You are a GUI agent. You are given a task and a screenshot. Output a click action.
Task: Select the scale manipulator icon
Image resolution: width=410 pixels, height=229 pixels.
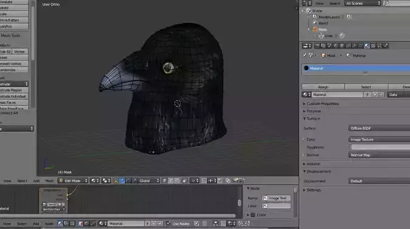tap(134, 180)
